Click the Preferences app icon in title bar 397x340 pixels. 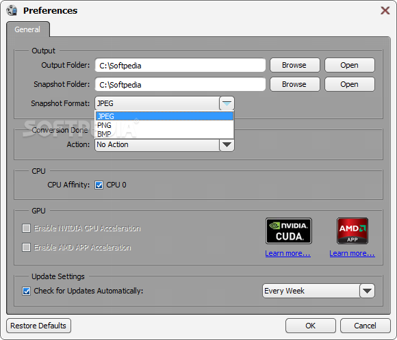(x=12, y=10)
